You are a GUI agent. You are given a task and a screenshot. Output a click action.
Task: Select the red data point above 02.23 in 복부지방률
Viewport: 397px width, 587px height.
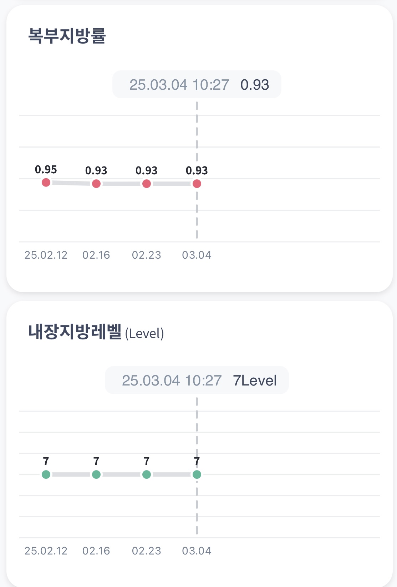(x=147, y=184)
